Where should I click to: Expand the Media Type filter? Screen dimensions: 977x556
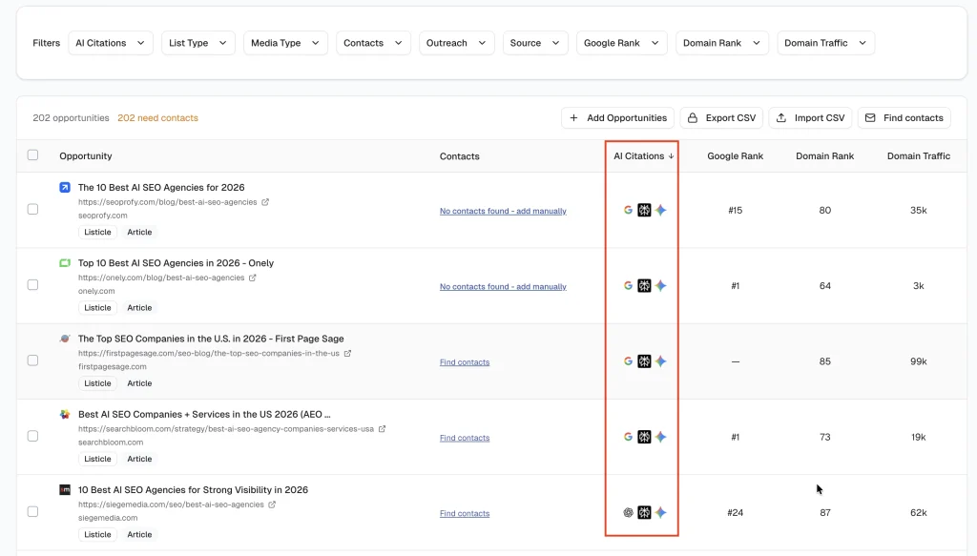[x=285, y=43]
